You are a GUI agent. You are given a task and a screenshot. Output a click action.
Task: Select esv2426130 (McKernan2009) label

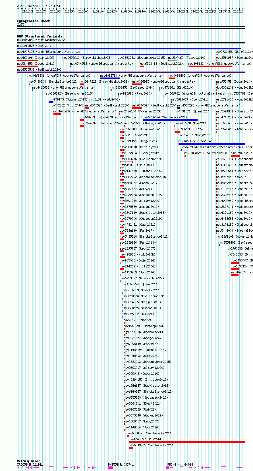(x=140, y=112)
